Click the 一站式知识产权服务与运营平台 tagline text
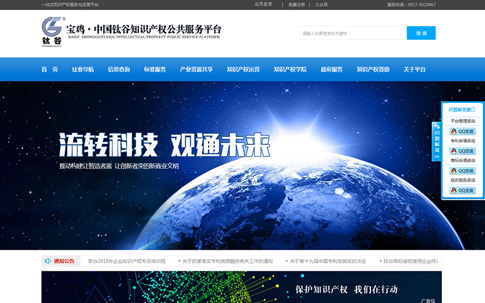Screen dimensions: 485x303 [x=70, y=5]
